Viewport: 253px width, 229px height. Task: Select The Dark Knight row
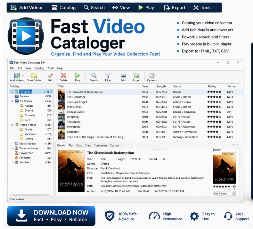click(x=149, y=102)
